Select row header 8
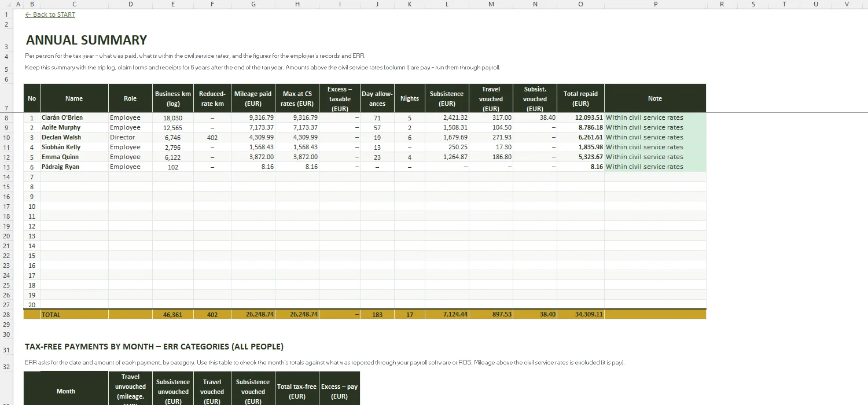This screenshot has width=868, height=405. pos(6,117)
